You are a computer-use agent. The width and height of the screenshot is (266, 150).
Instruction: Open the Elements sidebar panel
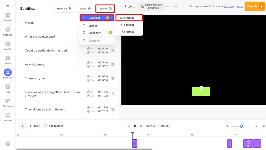[8, 103]
